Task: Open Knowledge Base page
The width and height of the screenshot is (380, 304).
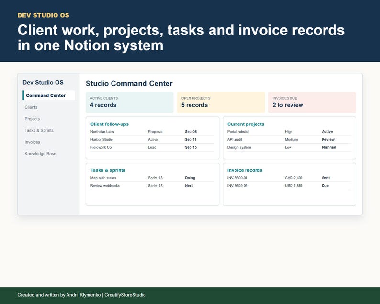Action: tap(40, 154)
